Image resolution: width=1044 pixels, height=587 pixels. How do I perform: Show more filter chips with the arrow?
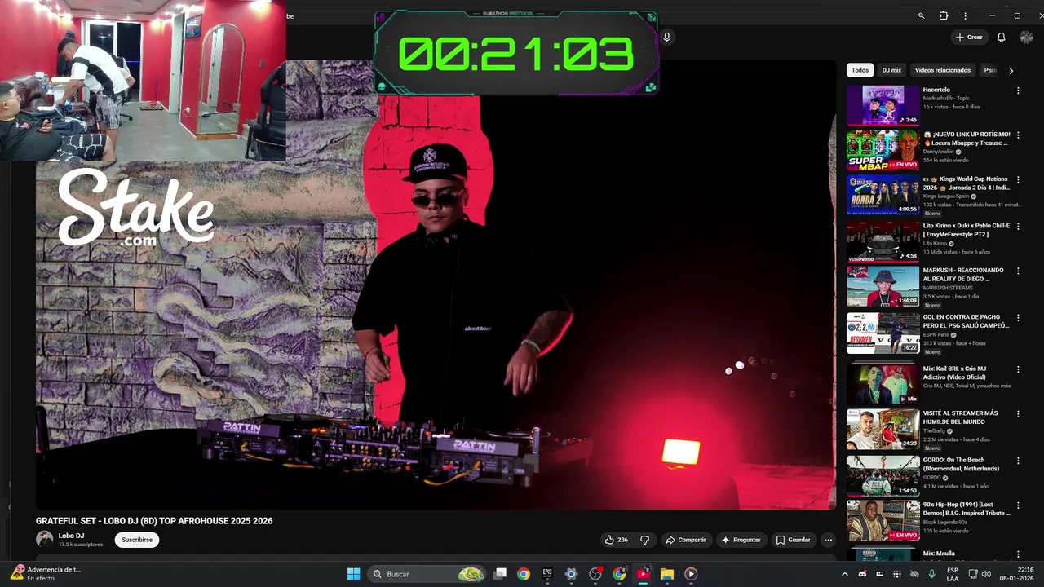pyautogui.click(x=1011, y=71)
